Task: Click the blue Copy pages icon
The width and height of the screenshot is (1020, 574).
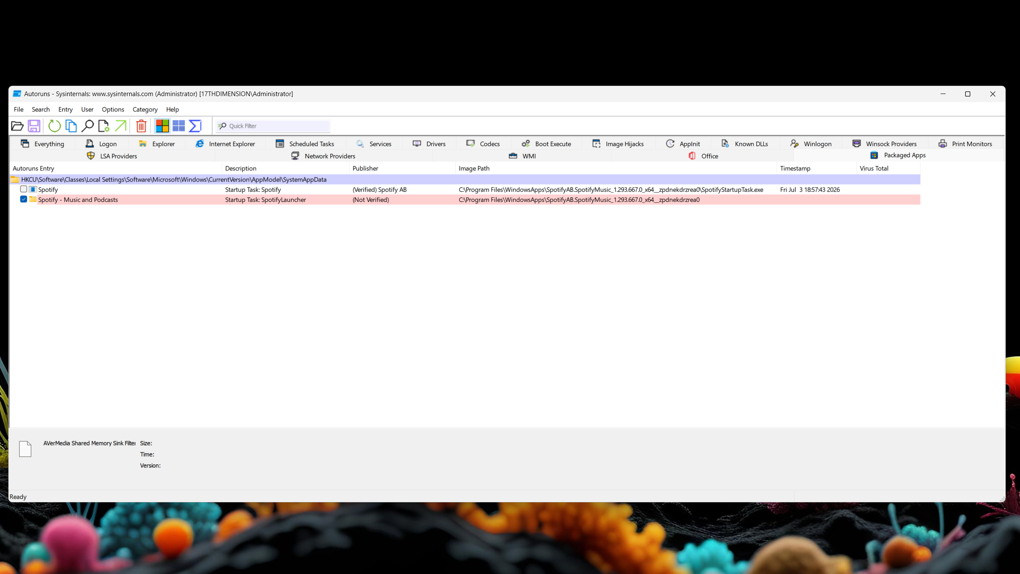Action: click(71, 126)
